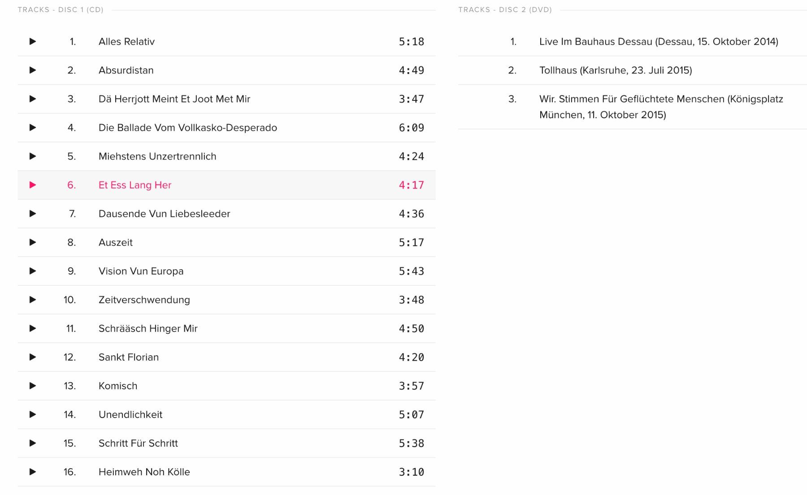
Task: Click the pink play icon for Et Ess Lang Her
Action: pyautogui.click(x=33, y=185)
